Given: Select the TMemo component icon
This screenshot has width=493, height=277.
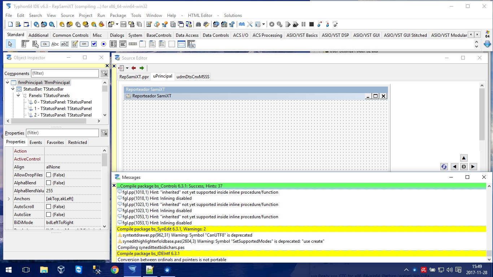Looking at the screenshot, I should [x=74, y=44].
